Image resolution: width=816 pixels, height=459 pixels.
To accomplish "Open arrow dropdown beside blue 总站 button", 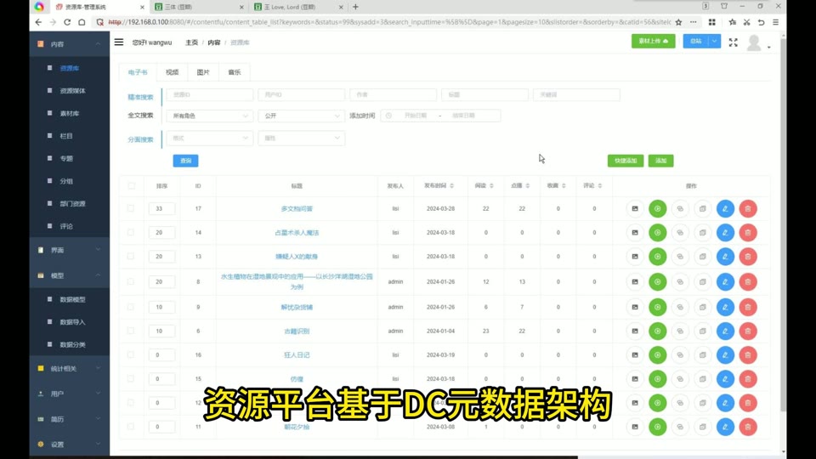I will (x=715, y=41).
